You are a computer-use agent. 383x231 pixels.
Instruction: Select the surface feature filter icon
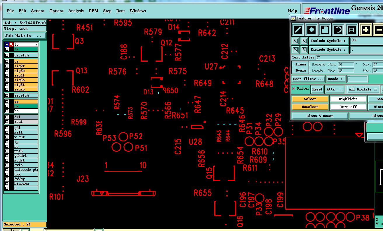pyautogui.click(x=325, y=30)
